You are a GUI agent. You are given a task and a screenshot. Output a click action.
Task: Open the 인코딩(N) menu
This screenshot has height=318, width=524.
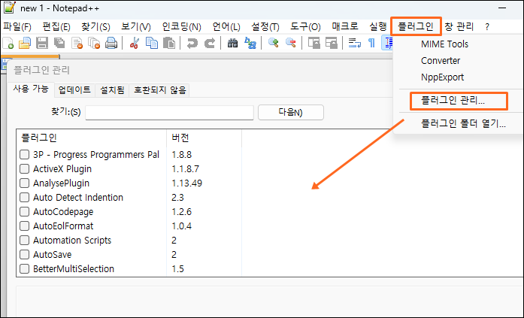pos(181,27)
